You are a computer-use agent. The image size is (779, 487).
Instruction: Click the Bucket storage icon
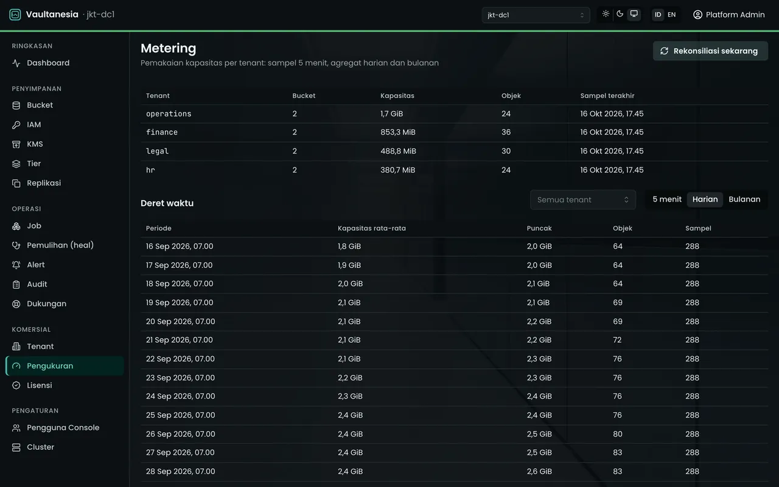pos(16,105)
